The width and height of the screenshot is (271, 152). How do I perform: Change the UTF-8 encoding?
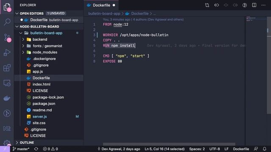tap(215, 149)
